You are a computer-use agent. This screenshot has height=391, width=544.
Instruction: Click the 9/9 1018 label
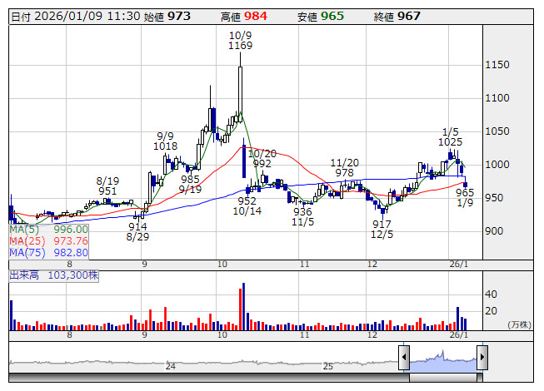pos(166,141)
